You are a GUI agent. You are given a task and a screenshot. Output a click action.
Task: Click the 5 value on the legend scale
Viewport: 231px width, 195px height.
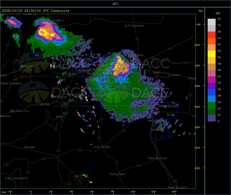click(x=218, y=121)
